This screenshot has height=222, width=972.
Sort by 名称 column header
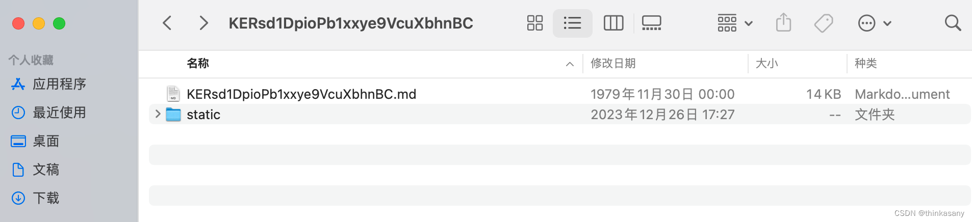(198, 63)
